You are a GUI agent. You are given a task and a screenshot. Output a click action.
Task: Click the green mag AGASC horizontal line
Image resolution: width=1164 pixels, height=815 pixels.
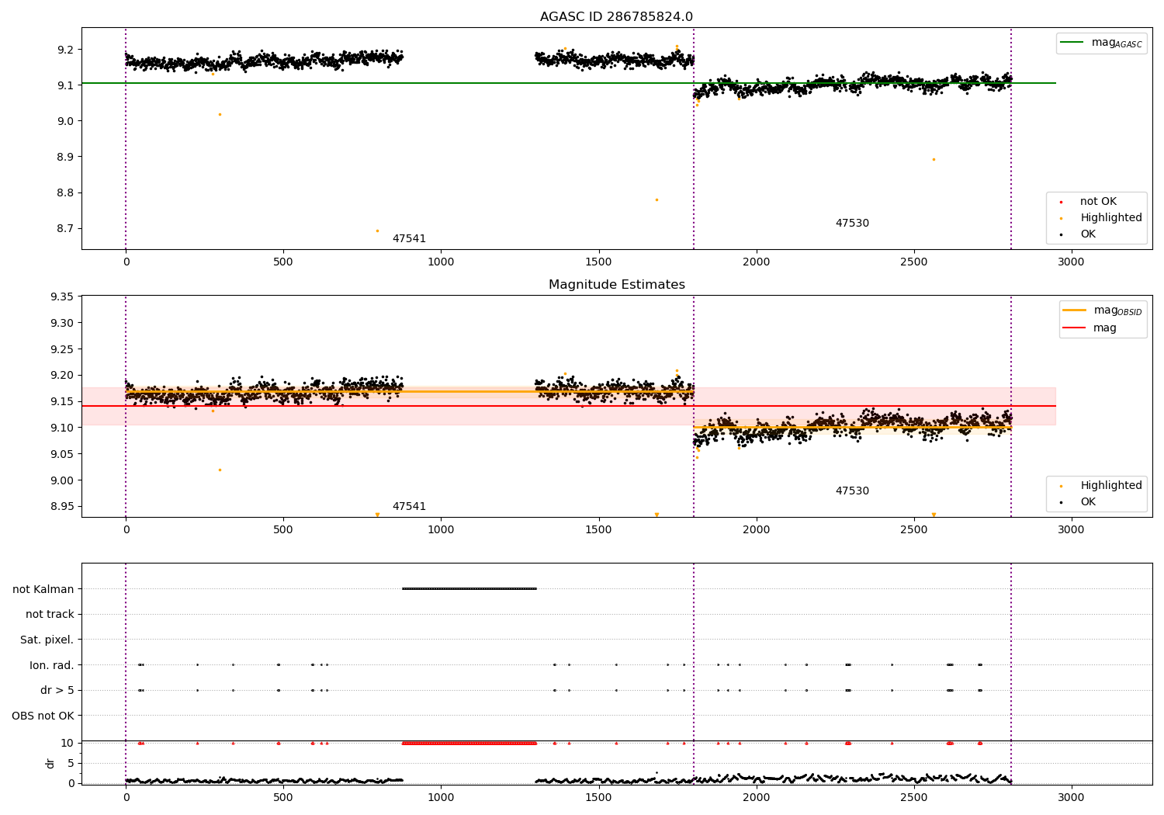568,83
